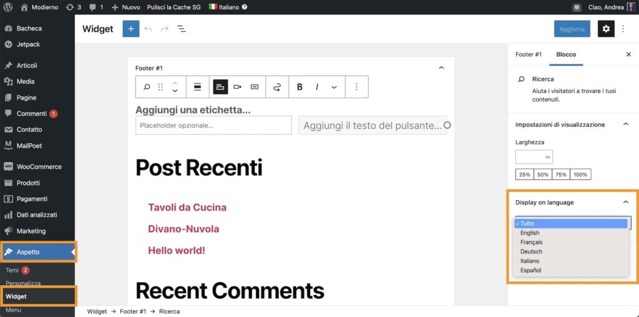The height and width of the screenshot is (317, 639).
Task: Click the blue add block plus button
Action: point(131,29)
